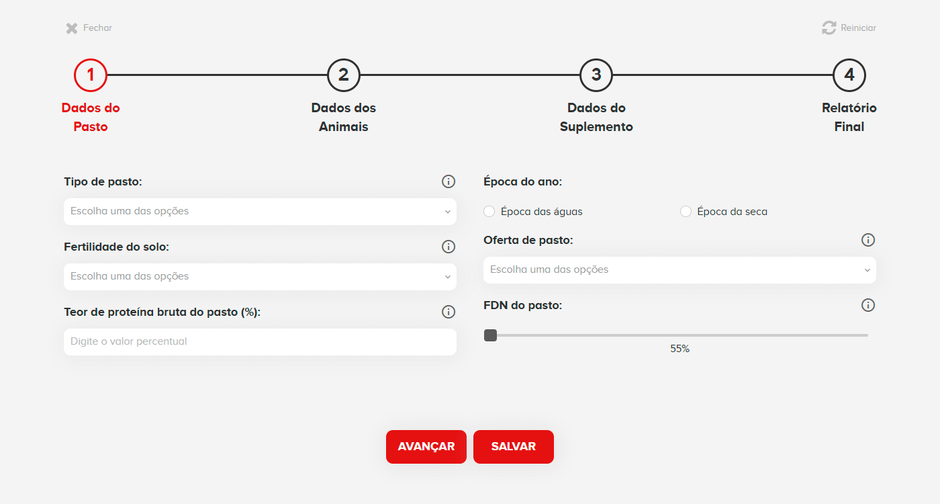Click info icon for Teor de proteína bruta
940x504 pixels.
coord(449,312)
